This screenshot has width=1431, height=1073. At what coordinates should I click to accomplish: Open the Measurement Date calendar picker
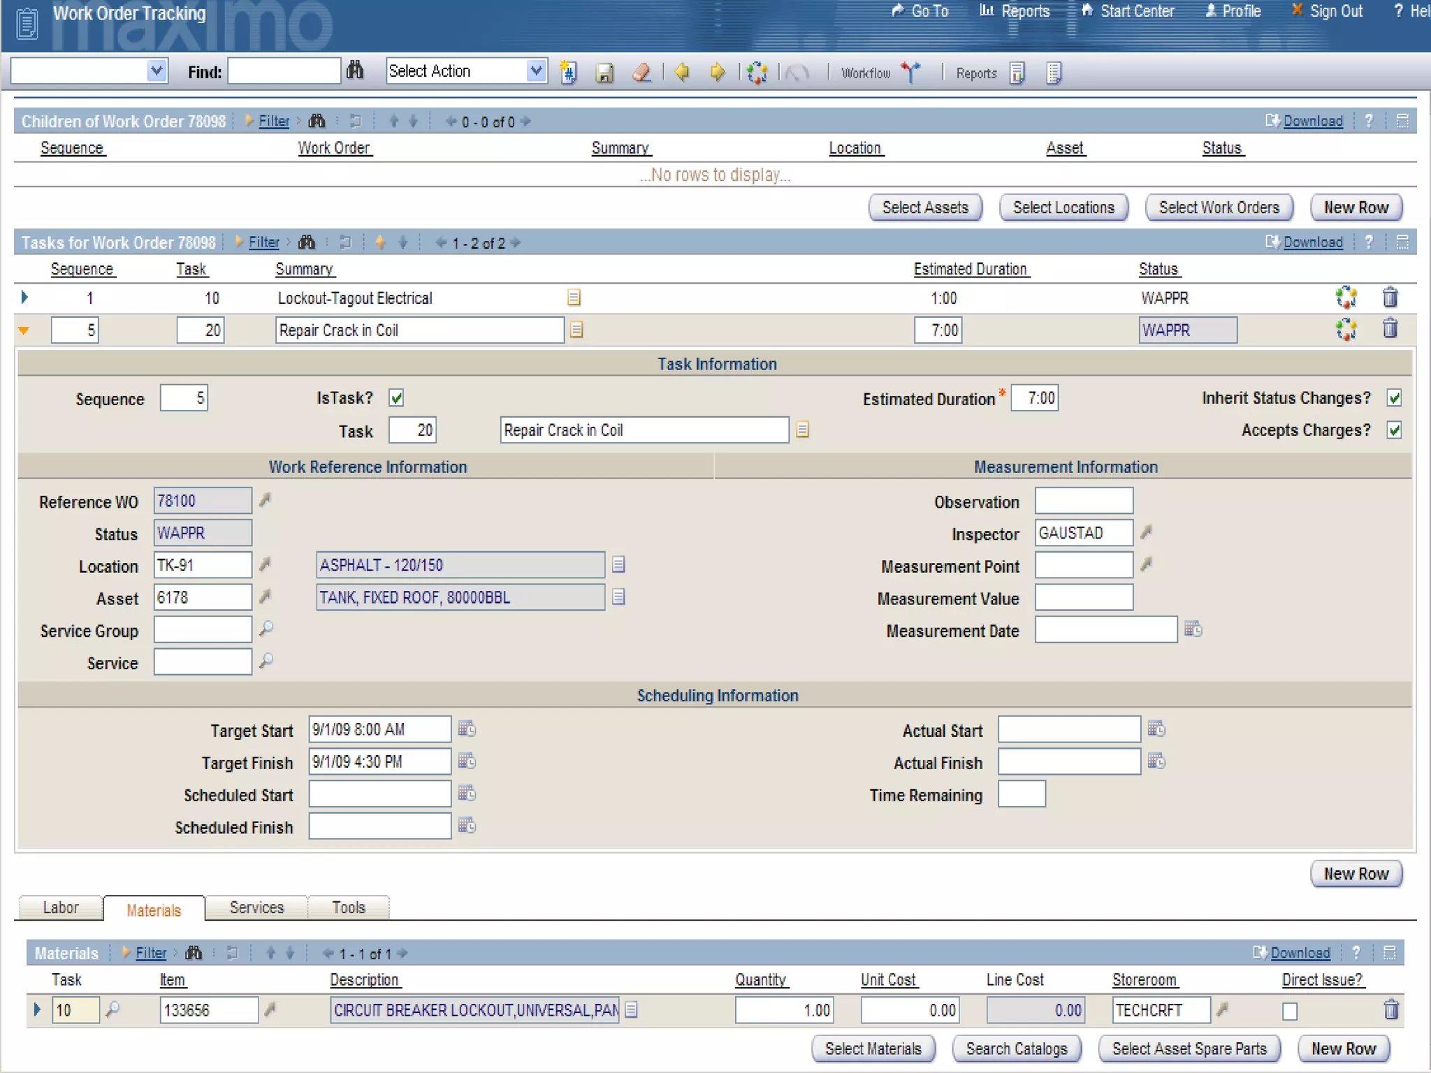point(1193,629)
